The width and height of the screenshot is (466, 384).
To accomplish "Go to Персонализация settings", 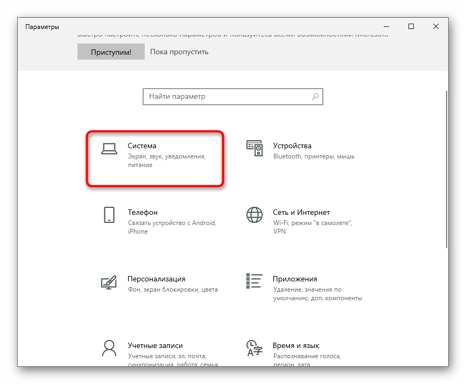I will pyautogui.click(x=156, y=279).
